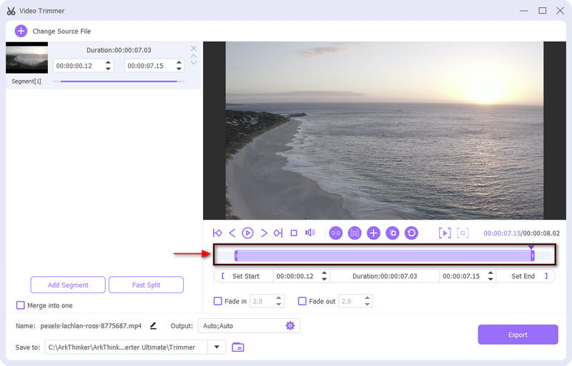Decrease the Fade out value

point(368,304)
